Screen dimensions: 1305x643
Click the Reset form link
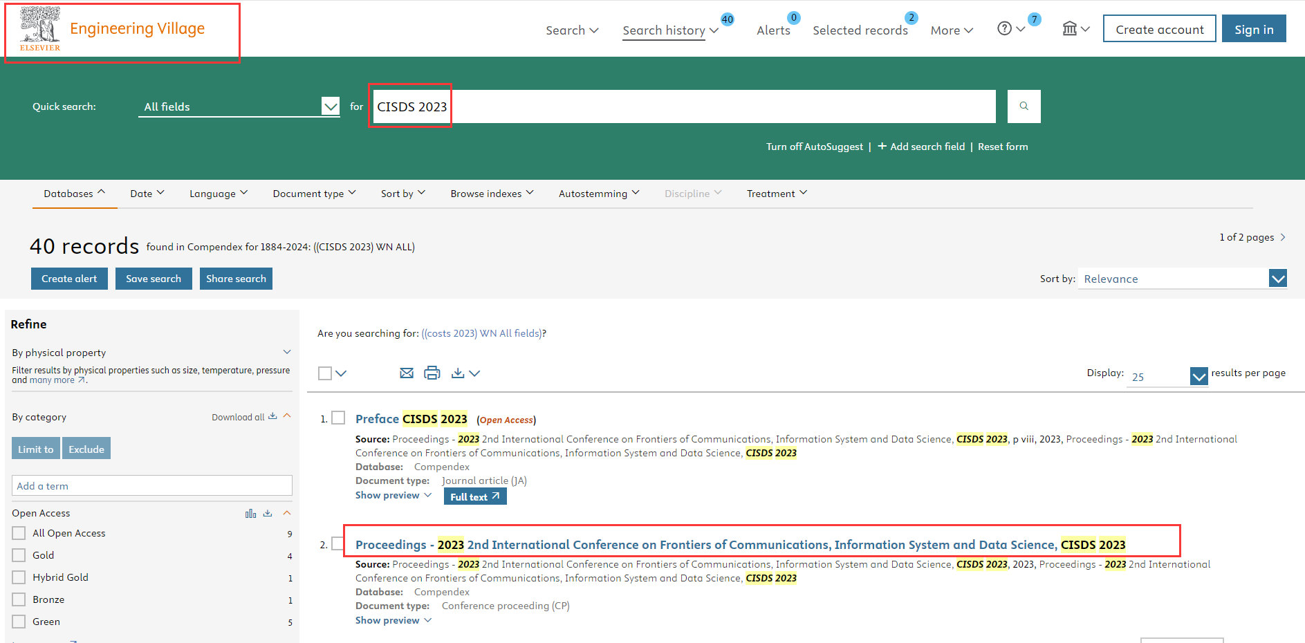1003,147
